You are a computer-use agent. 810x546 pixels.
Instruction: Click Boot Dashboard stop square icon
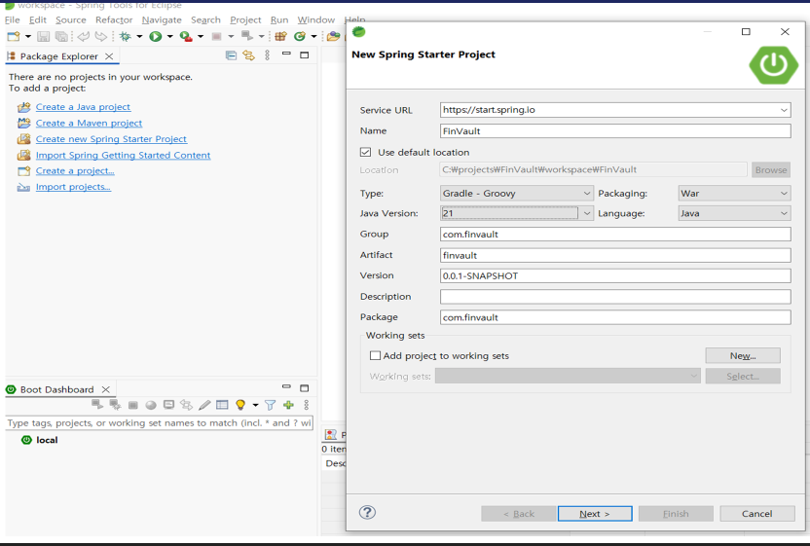(133, 406)
